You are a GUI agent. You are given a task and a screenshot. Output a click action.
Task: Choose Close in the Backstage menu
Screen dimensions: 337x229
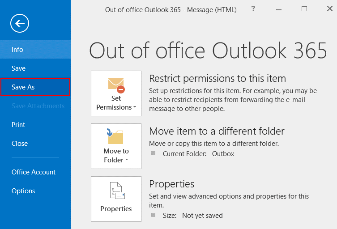20,144
